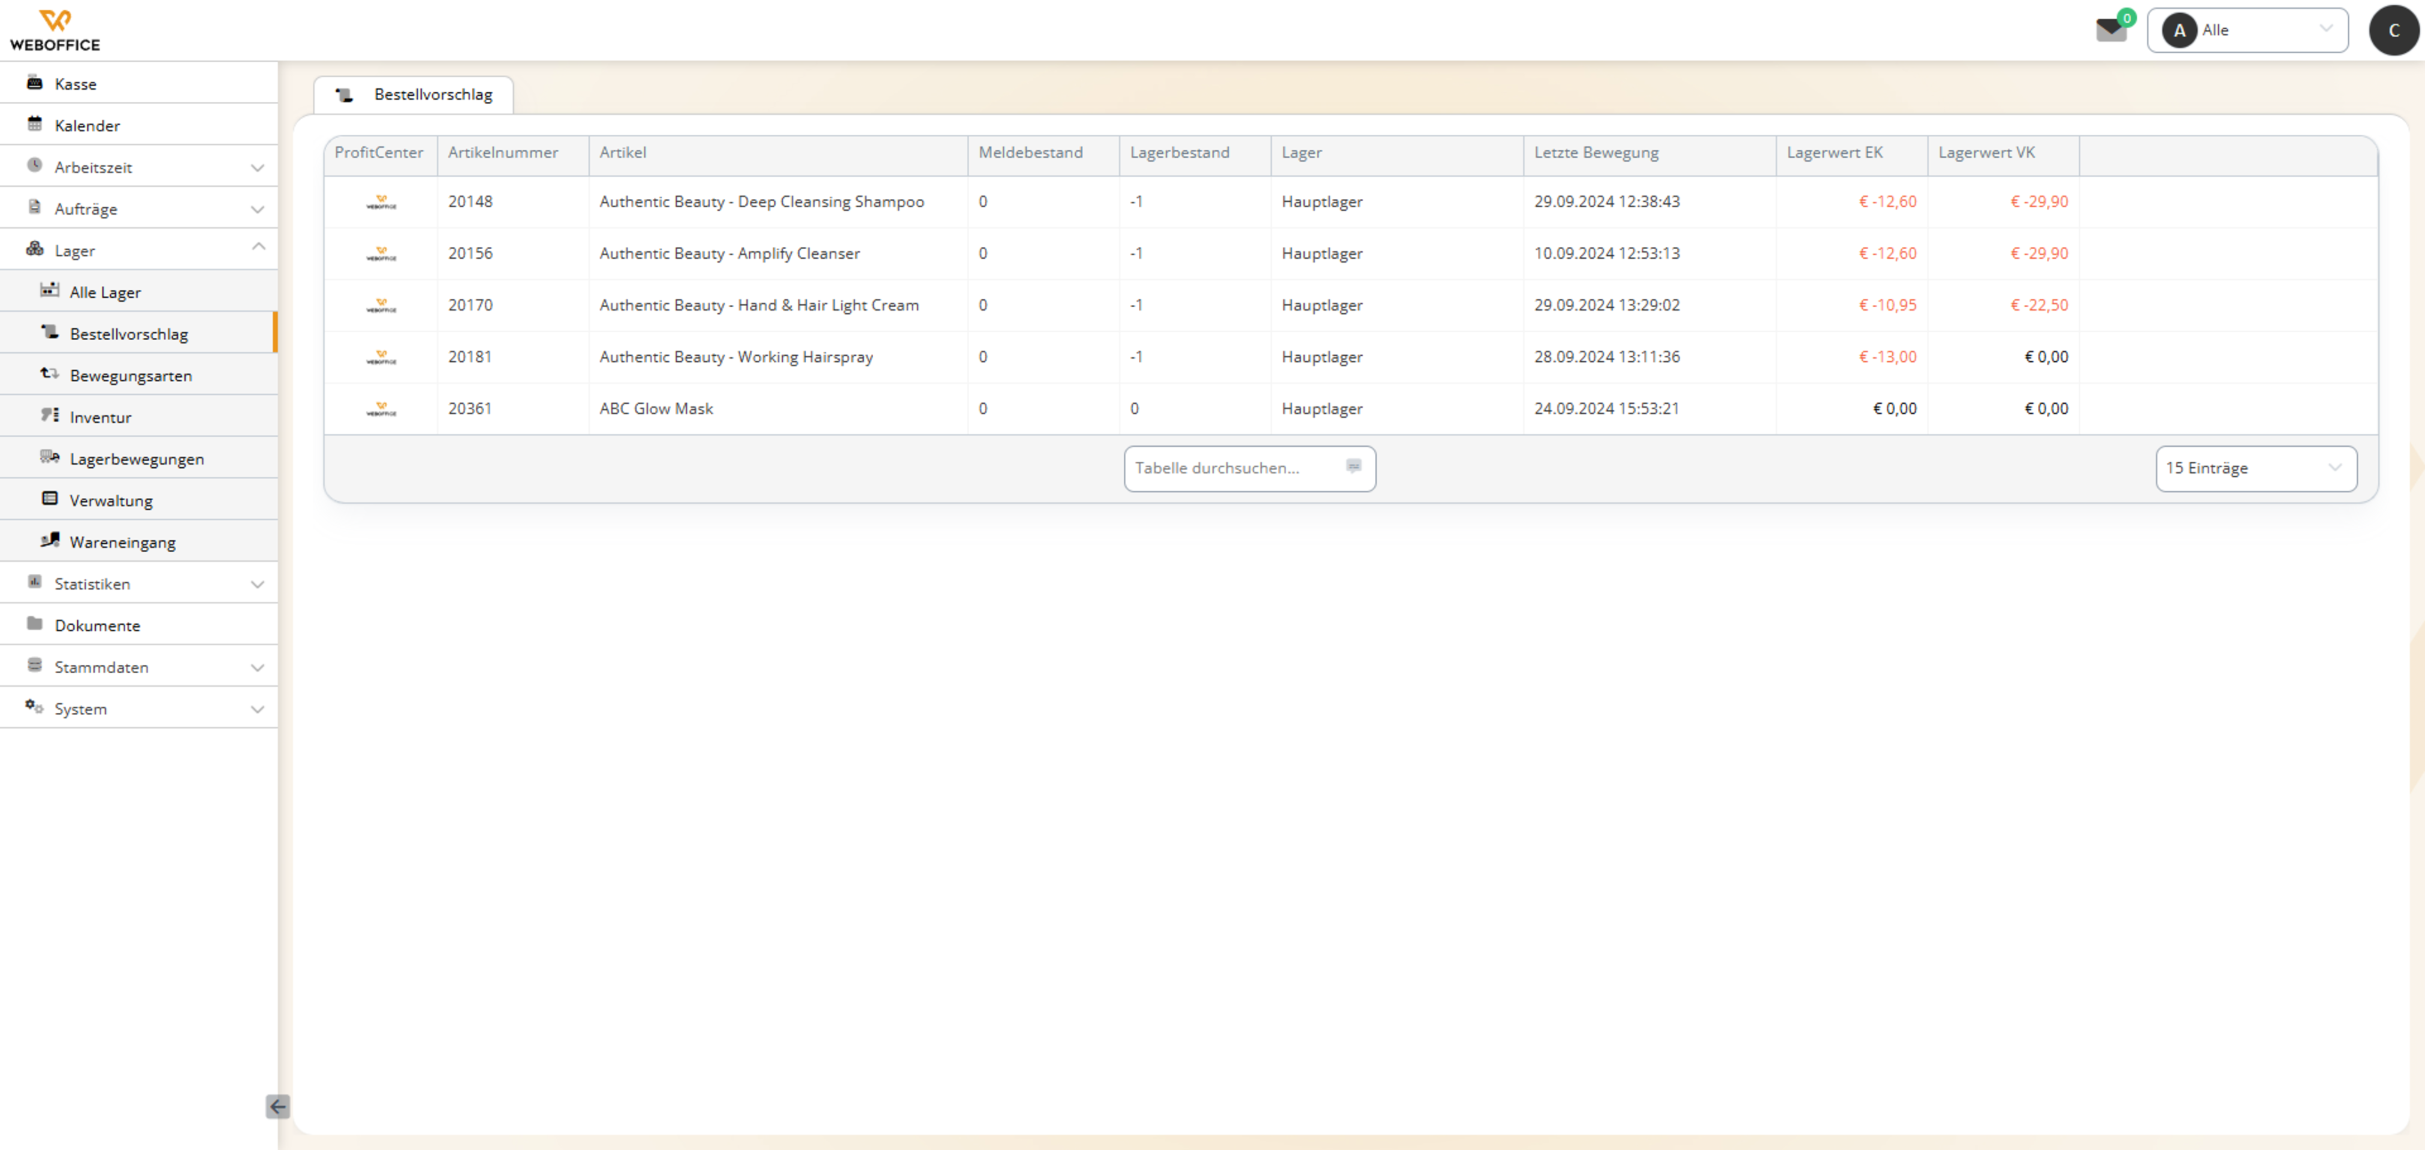Viewport: 2425px width, 1150px height.
Task: Click the Statistiken chart icon
Action: pos(35,582)
